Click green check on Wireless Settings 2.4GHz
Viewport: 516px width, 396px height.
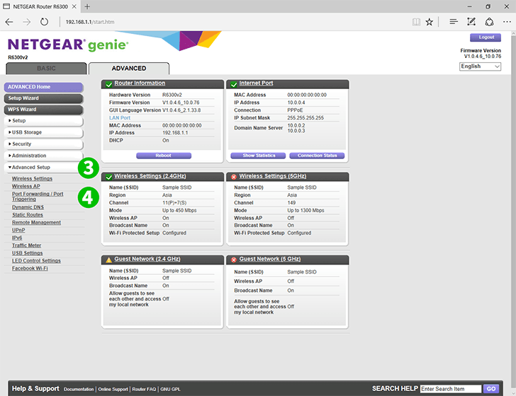point(108,177)
